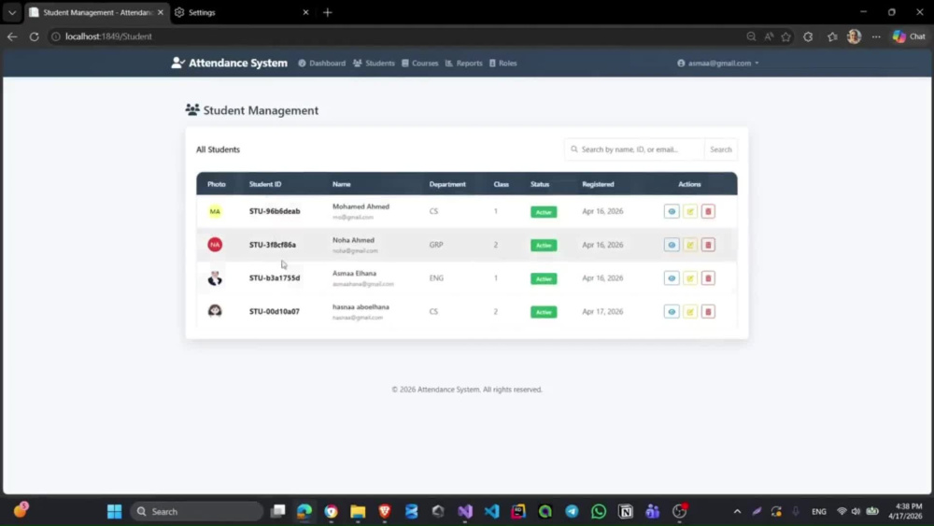This screenshot has width=934, height=526.
Task: Go back in browser history
Action: pos(12,36)
